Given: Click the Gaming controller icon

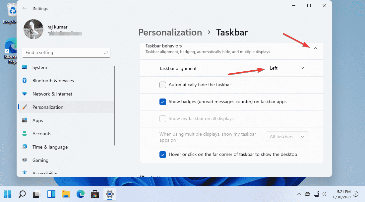Looking at the screenshot, I should [x=25, y=160].
